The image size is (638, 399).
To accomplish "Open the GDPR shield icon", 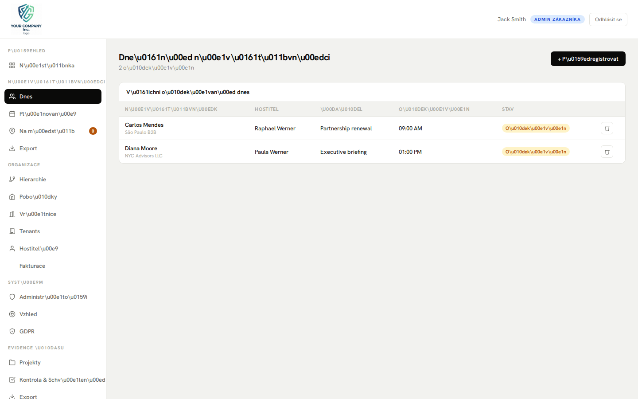I will [x=12, y=331].
